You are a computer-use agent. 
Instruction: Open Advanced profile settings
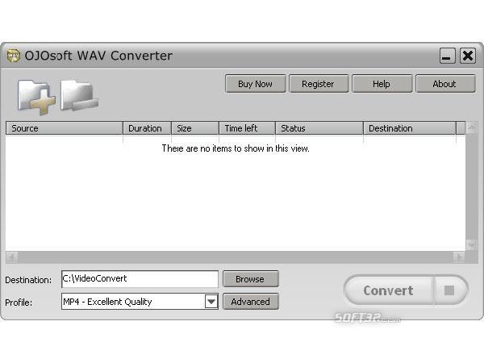pyautogui.click(x=250, y=302)
